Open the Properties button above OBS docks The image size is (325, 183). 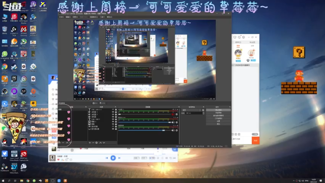pyautogui.click(x=95, y=103)
